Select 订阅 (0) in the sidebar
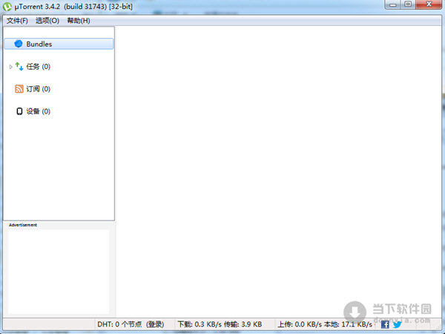Viewport: 445px width, 334px height. (39, 89)
